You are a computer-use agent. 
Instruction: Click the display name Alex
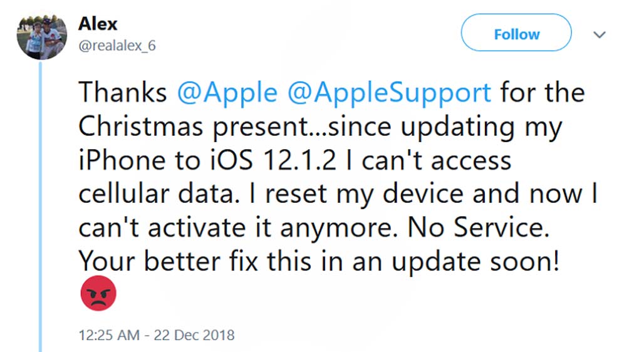click(x=97, y=24)
